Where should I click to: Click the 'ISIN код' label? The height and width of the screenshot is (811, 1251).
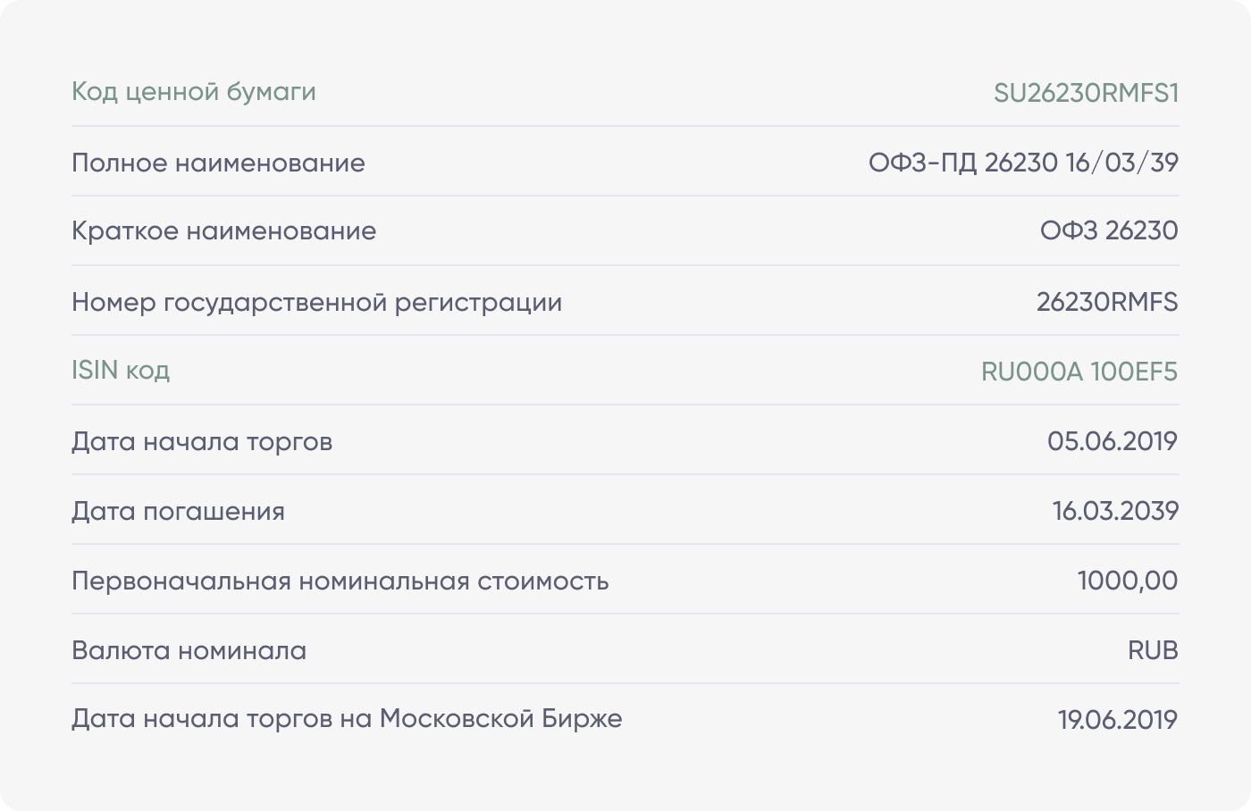[x=121, y=371]
